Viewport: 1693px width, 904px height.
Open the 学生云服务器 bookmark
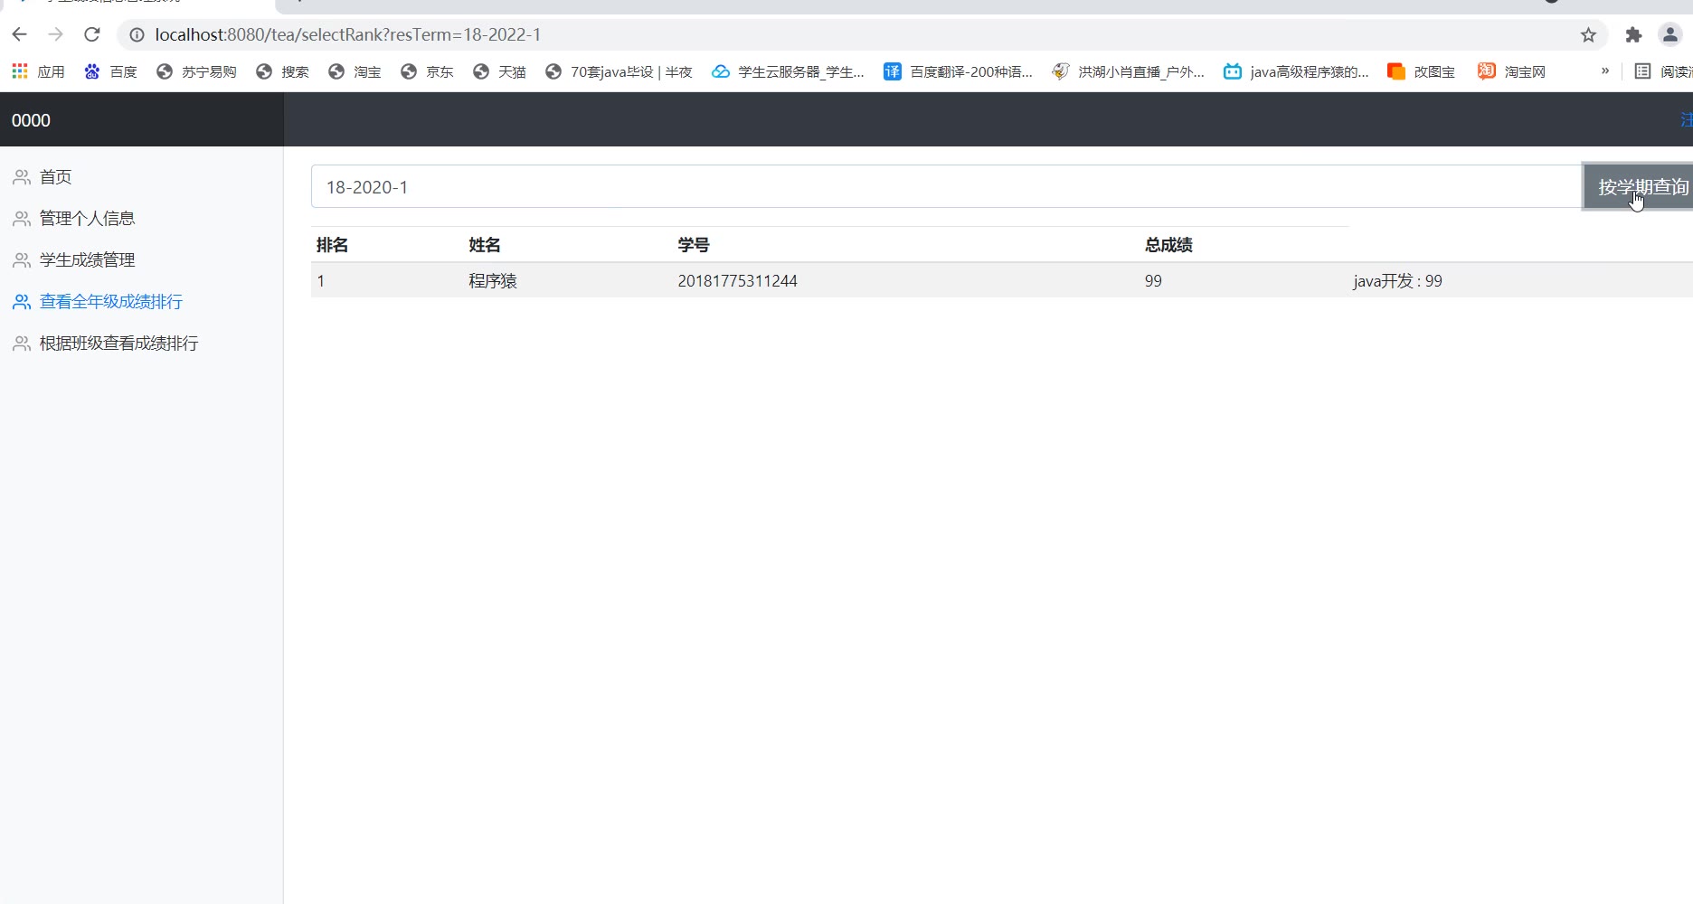pyautogui.click(x=788, y=71)
